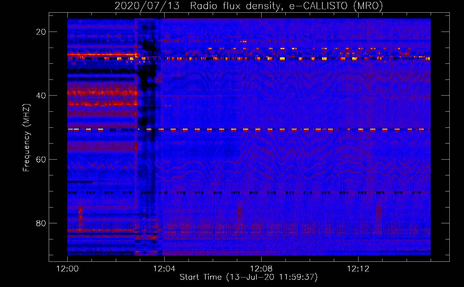The width and height of the screenshot is (464, 287).
Task: Click the "Start Time (13-Jul-20 11:59:37)" label
Action: pos(249,277)
